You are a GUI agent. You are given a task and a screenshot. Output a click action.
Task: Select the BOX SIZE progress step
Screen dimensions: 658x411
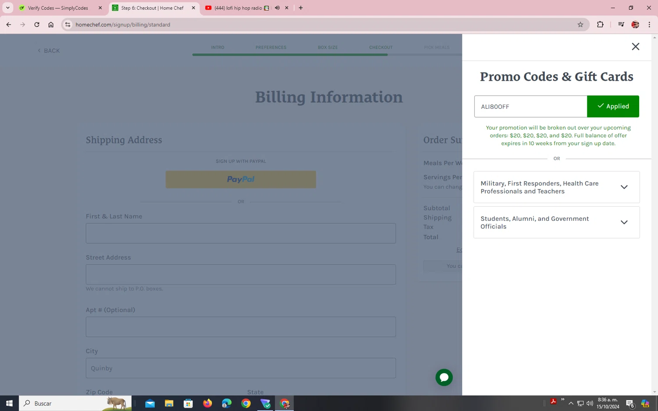(328, 47)
